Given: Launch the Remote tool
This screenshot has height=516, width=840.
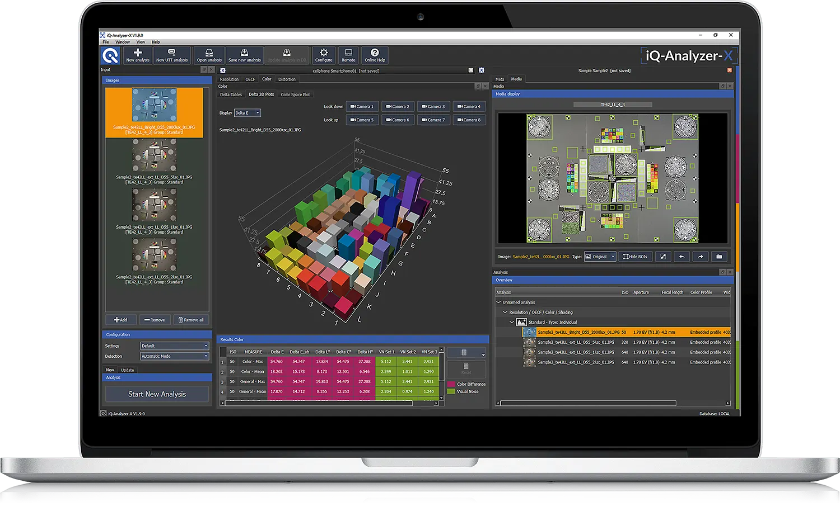Looking at the screenshot, I should [348, 55].
